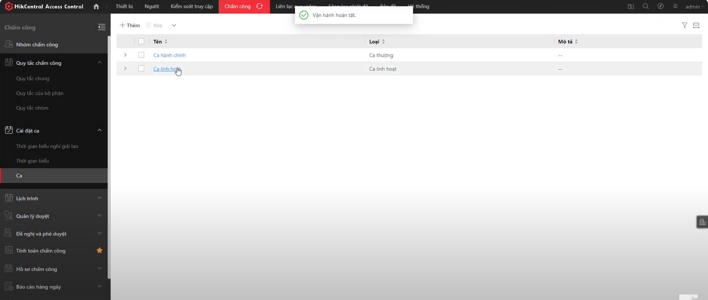Click the compass navigation icon in top bar

coord(660,7)
